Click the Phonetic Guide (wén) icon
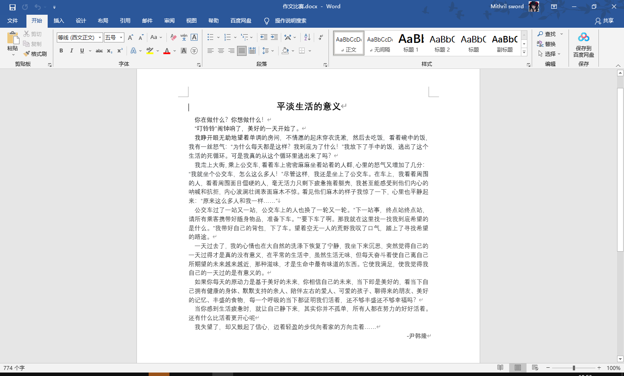This screenshot has height=376, width=624. tap(184, 37)
